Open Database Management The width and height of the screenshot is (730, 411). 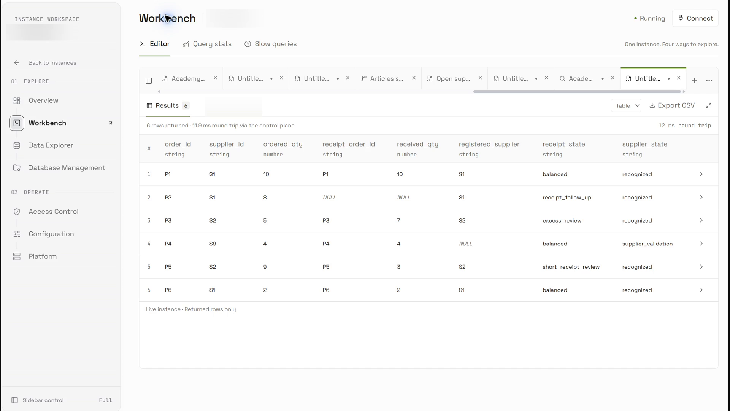pyautogui.click(x=67, y=168)
